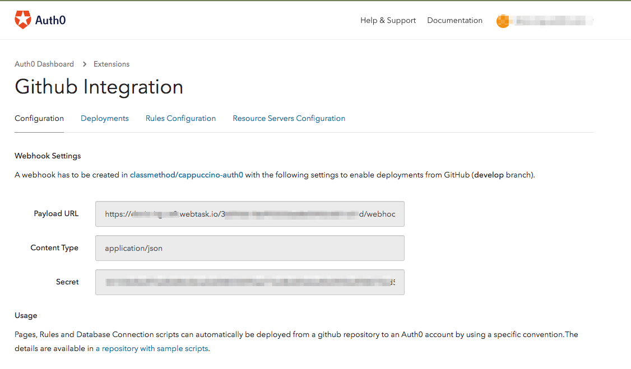Switch to the Deployments tab
631x369 pixels.
(105, 118)
